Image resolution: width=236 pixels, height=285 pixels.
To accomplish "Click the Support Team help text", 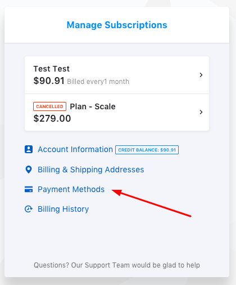I will [117, 265].
